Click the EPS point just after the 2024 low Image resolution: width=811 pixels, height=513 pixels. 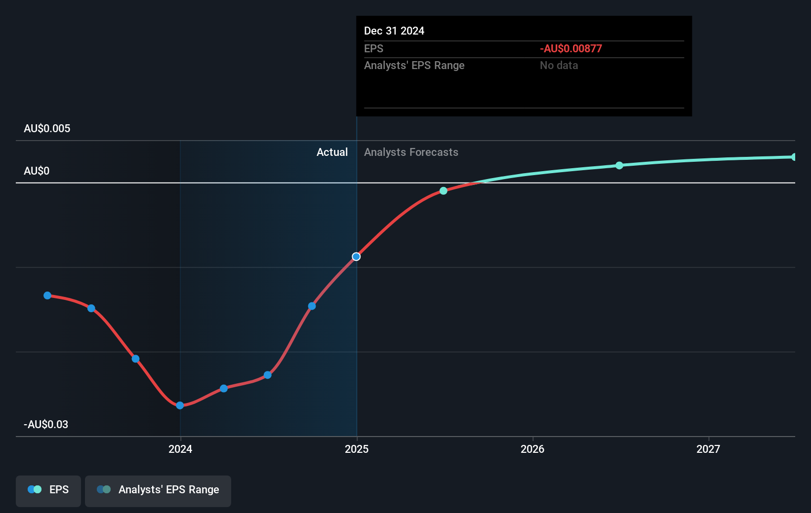coord(224,389)
